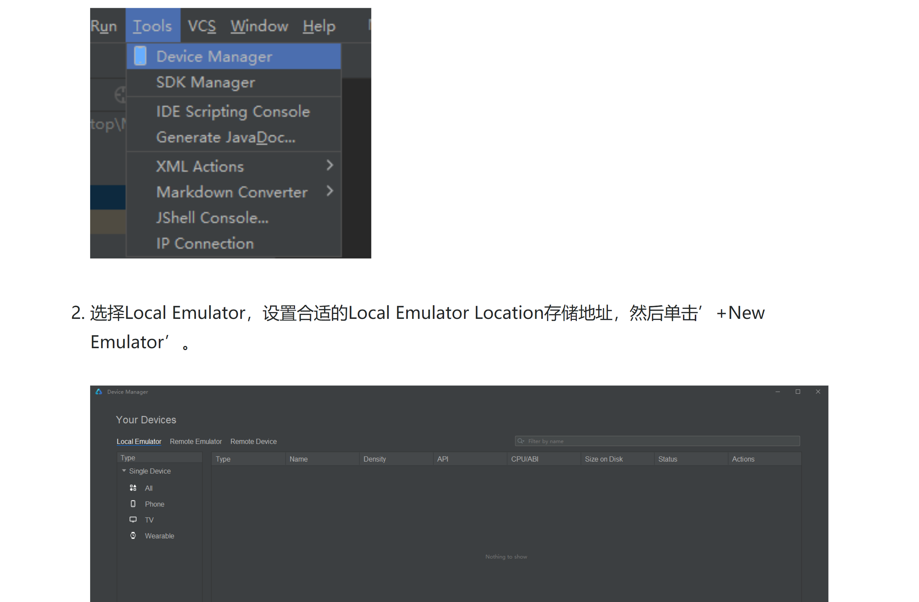Expand the XML Actions submenu arrow
This screenshot has width=919, height=602.
[x=329, y=165]
